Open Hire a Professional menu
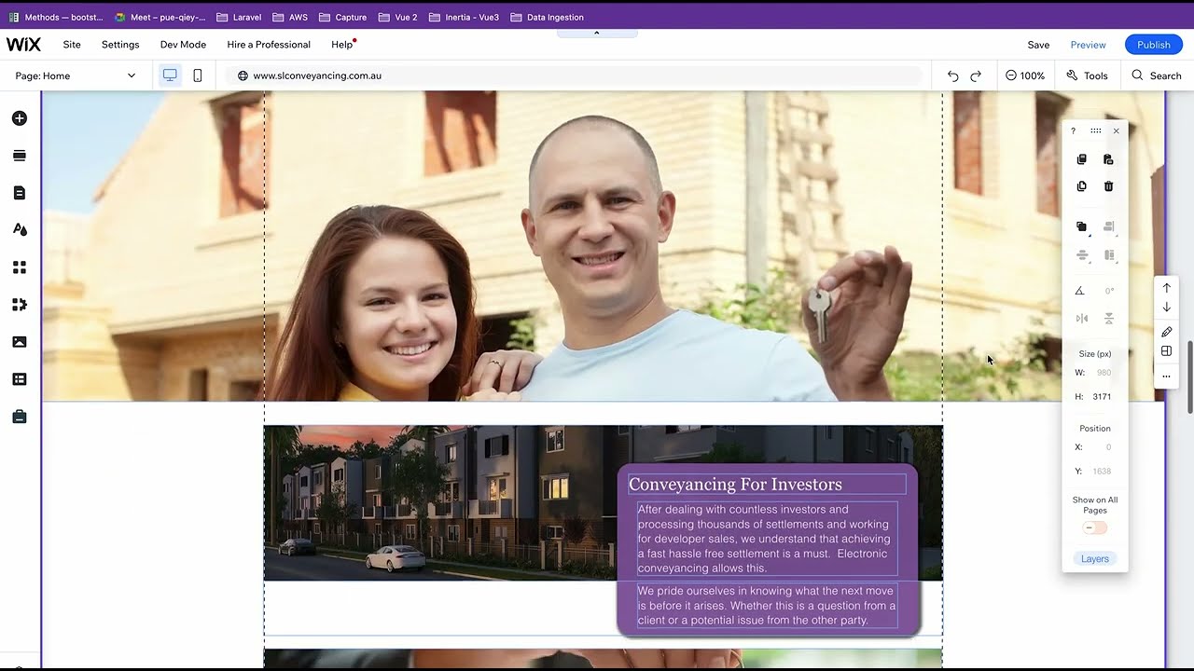 pos(269,45)
